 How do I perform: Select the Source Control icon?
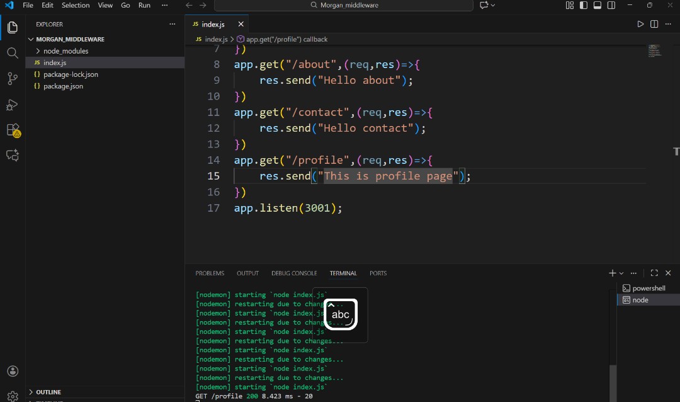12,79
